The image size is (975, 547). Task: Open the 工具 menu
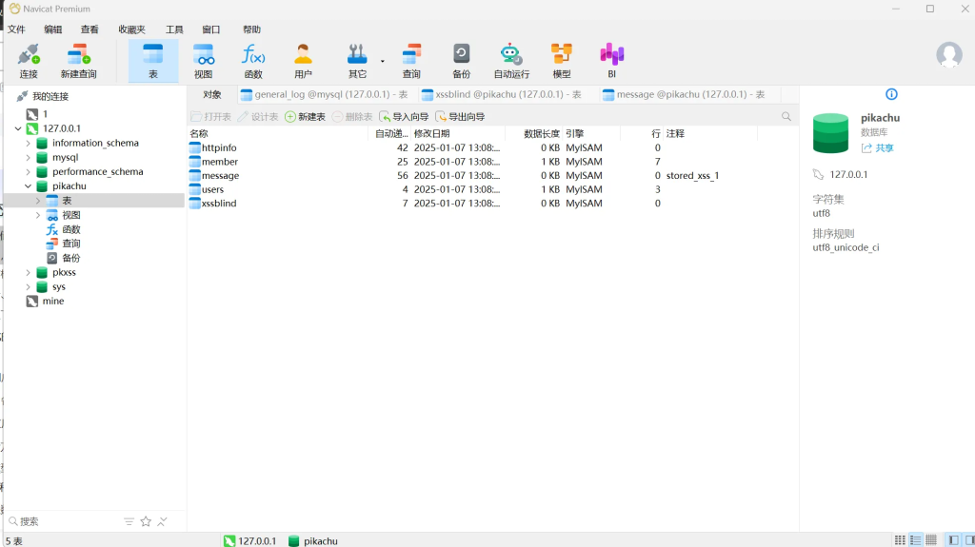click(x=174, y=29)
